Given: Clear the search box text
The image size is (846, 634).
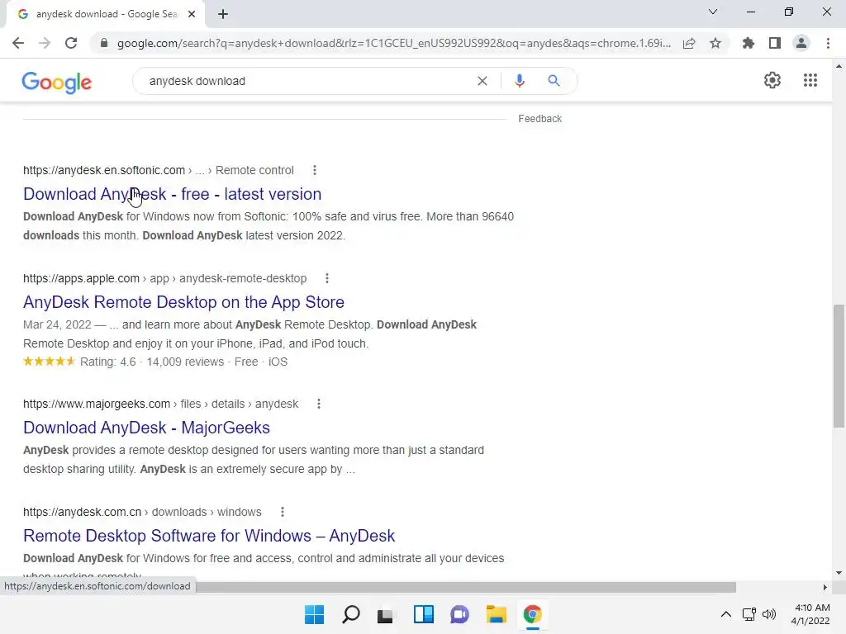Looking at the screenshot, I should (x=482, y=81).
